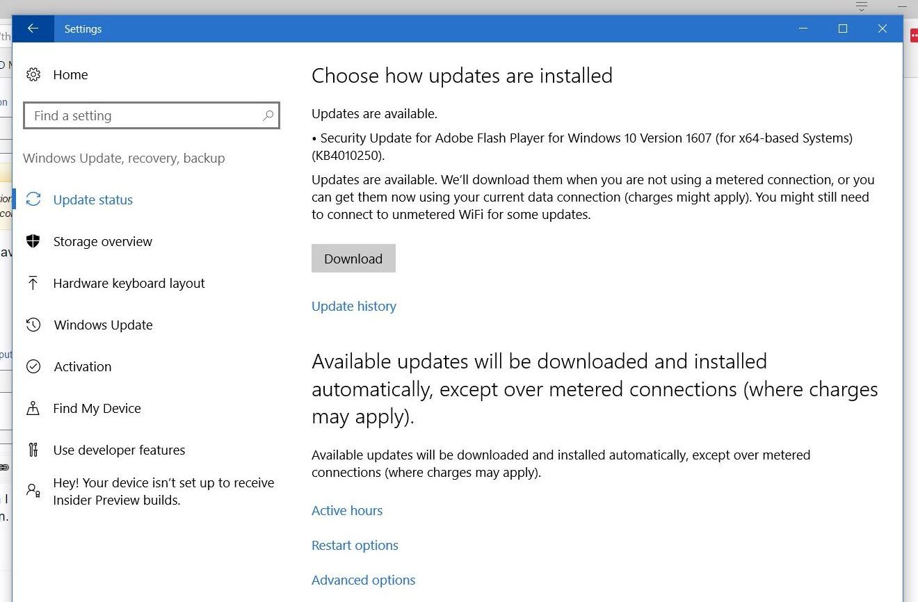Click the Security Update KB4010250 entry text
Image resolution: width=918 pixels, height=602 pixels.
[x=582, y=146]
